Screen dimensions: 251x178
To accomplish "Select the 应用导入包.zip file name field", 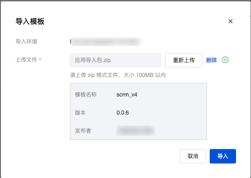I will 115,60.
